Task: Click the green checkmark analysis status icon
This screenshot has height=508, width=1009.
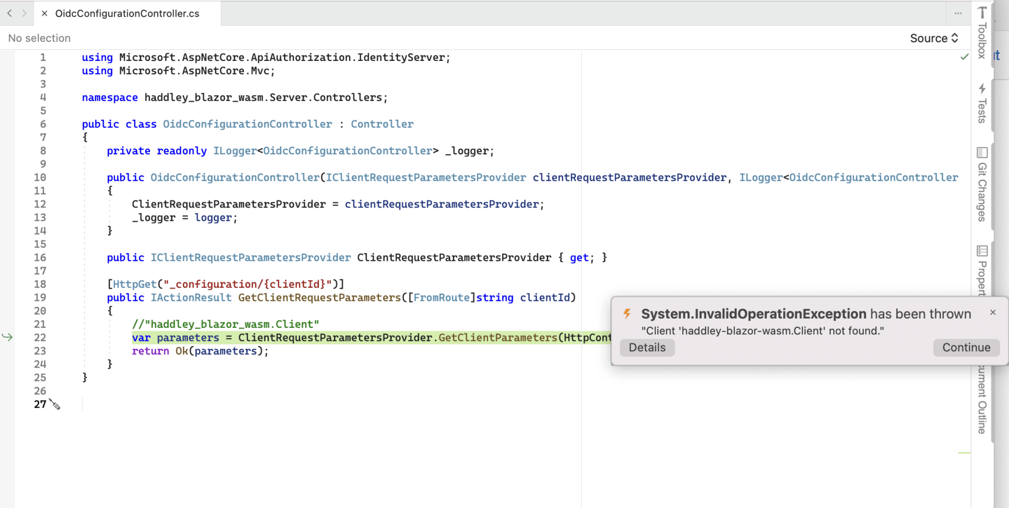Action: (964, 57)
